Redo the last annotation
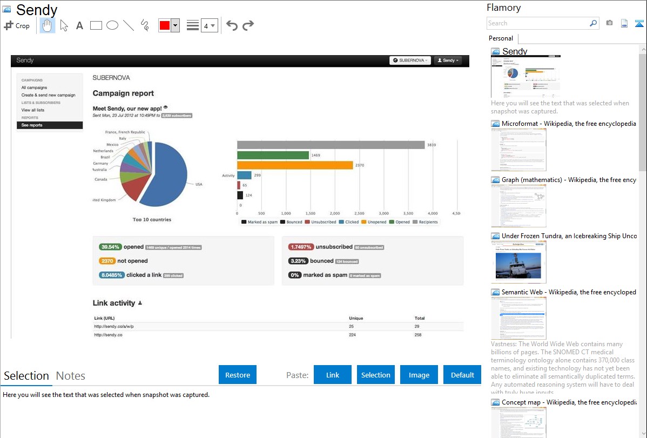This screenshot has width=647, height=438. tap(248, 25)
